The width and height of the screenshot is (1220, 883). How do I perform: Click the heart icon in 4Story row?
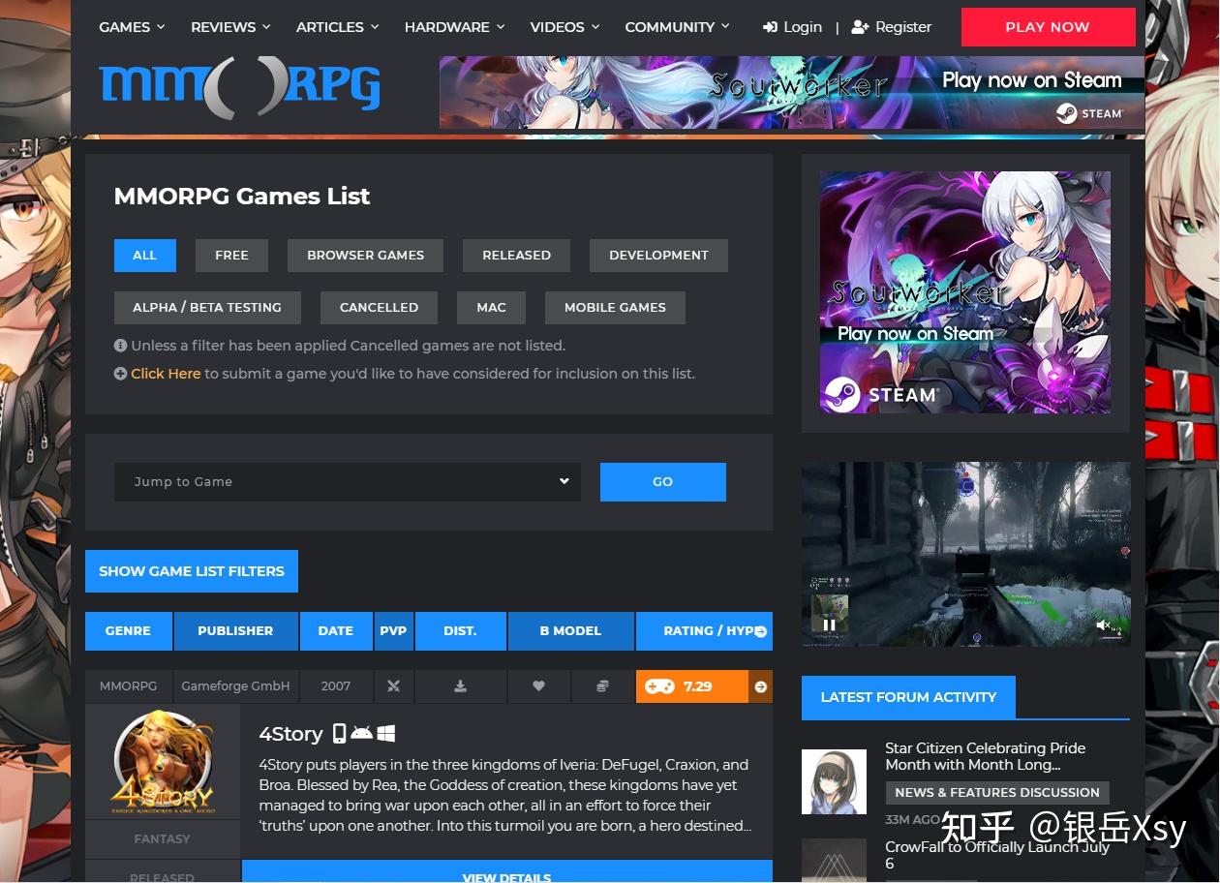coord(538,686)
